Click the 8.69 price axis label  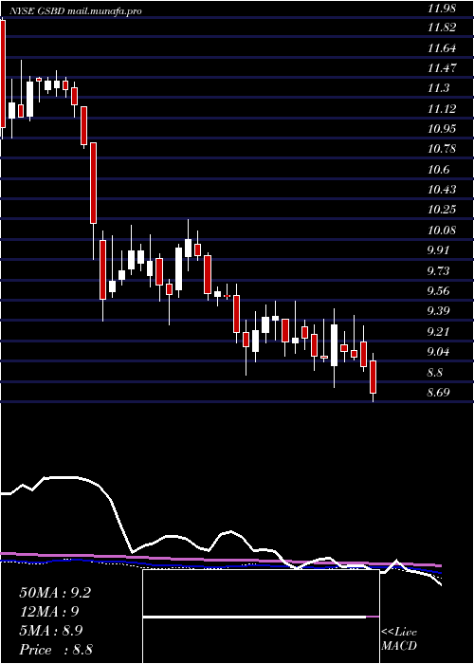(438, 392)
